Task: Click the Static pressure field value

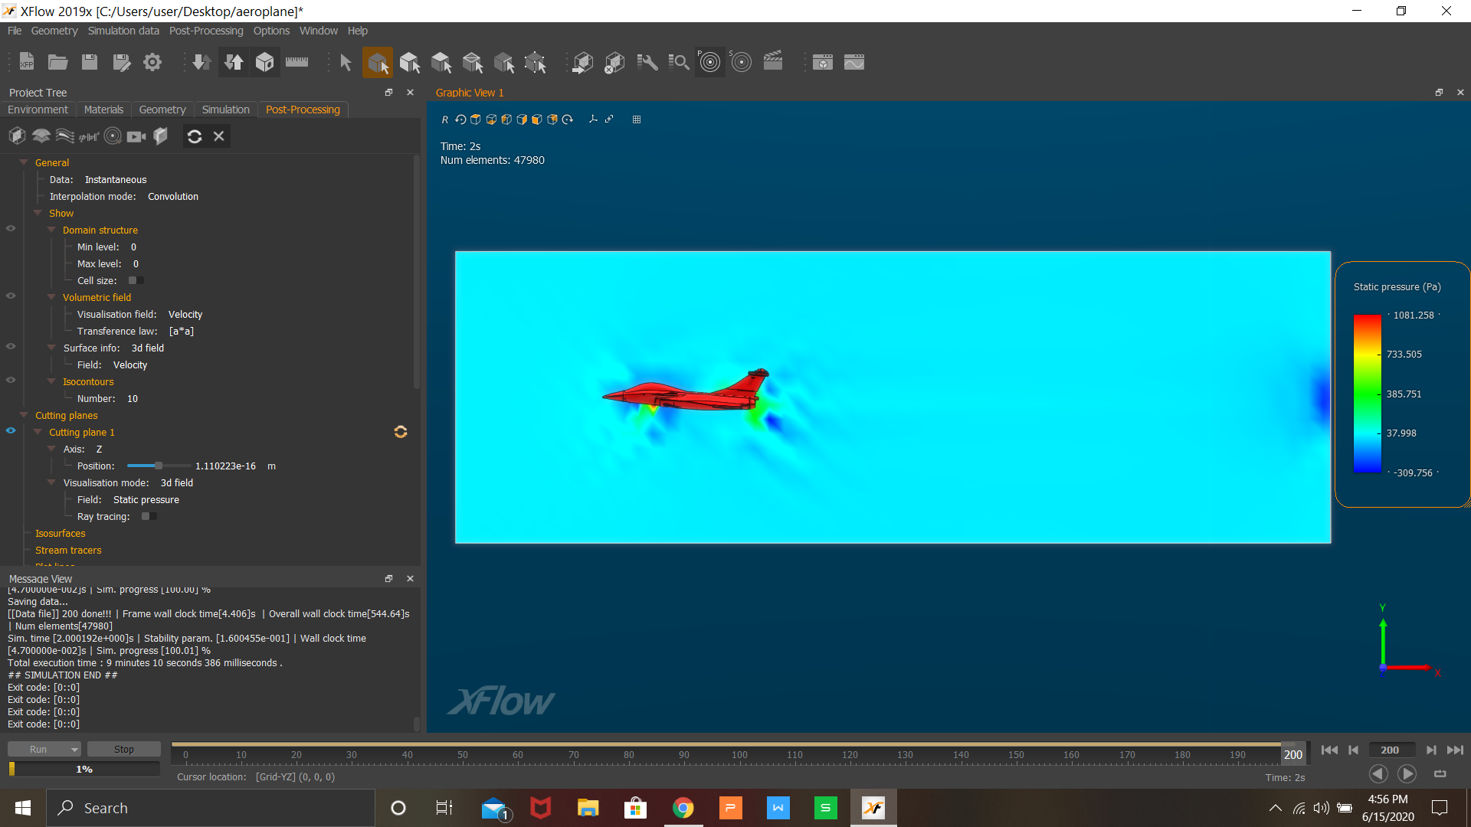Action: coord(146,500)
